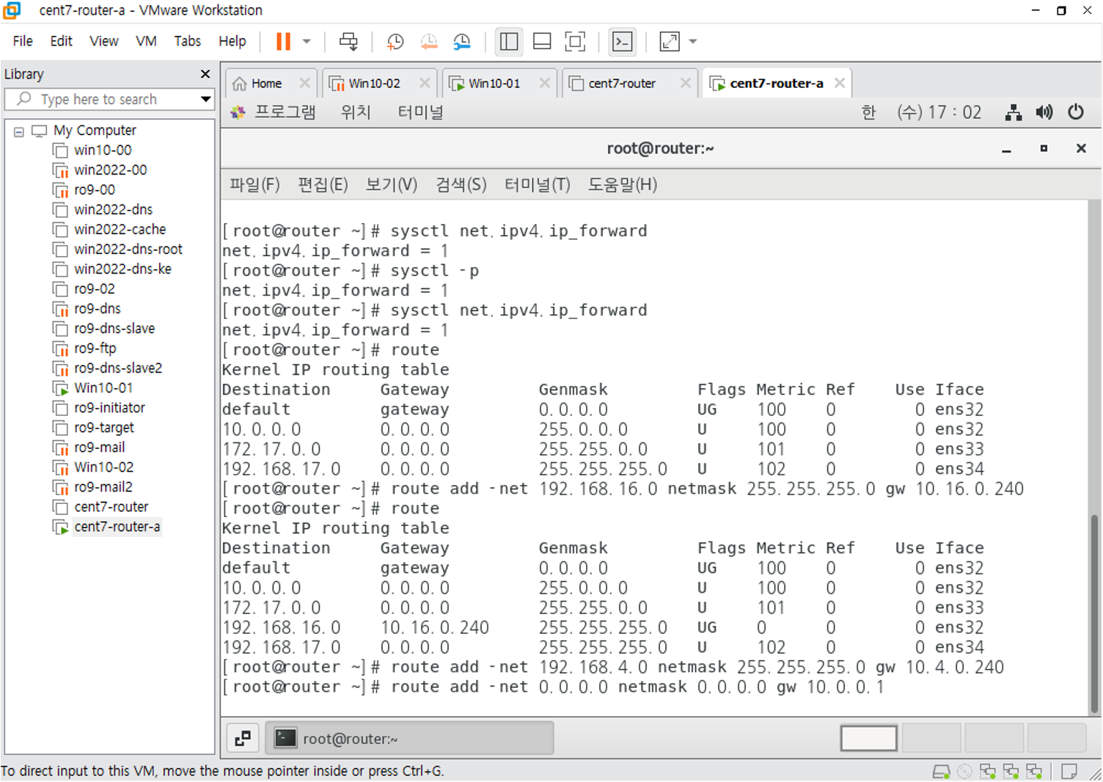Select ro9-mail2 in the library
This screenshot has width=1103, height=782.
[103, 487]
